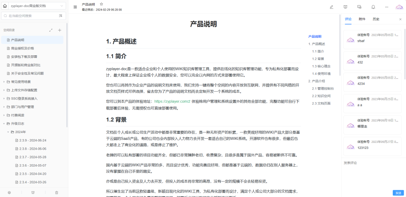The image size is (406, 197).
Task: Open the recycle bin trash icon
Action: 57,192
